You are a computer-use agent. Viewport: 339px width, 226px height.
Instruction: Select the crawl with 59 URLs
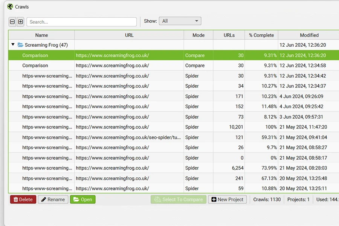(174, 188)
